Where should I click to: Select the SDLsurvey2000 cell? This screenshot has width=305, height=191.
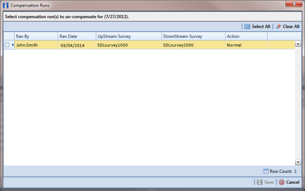(x=193, y=45)
